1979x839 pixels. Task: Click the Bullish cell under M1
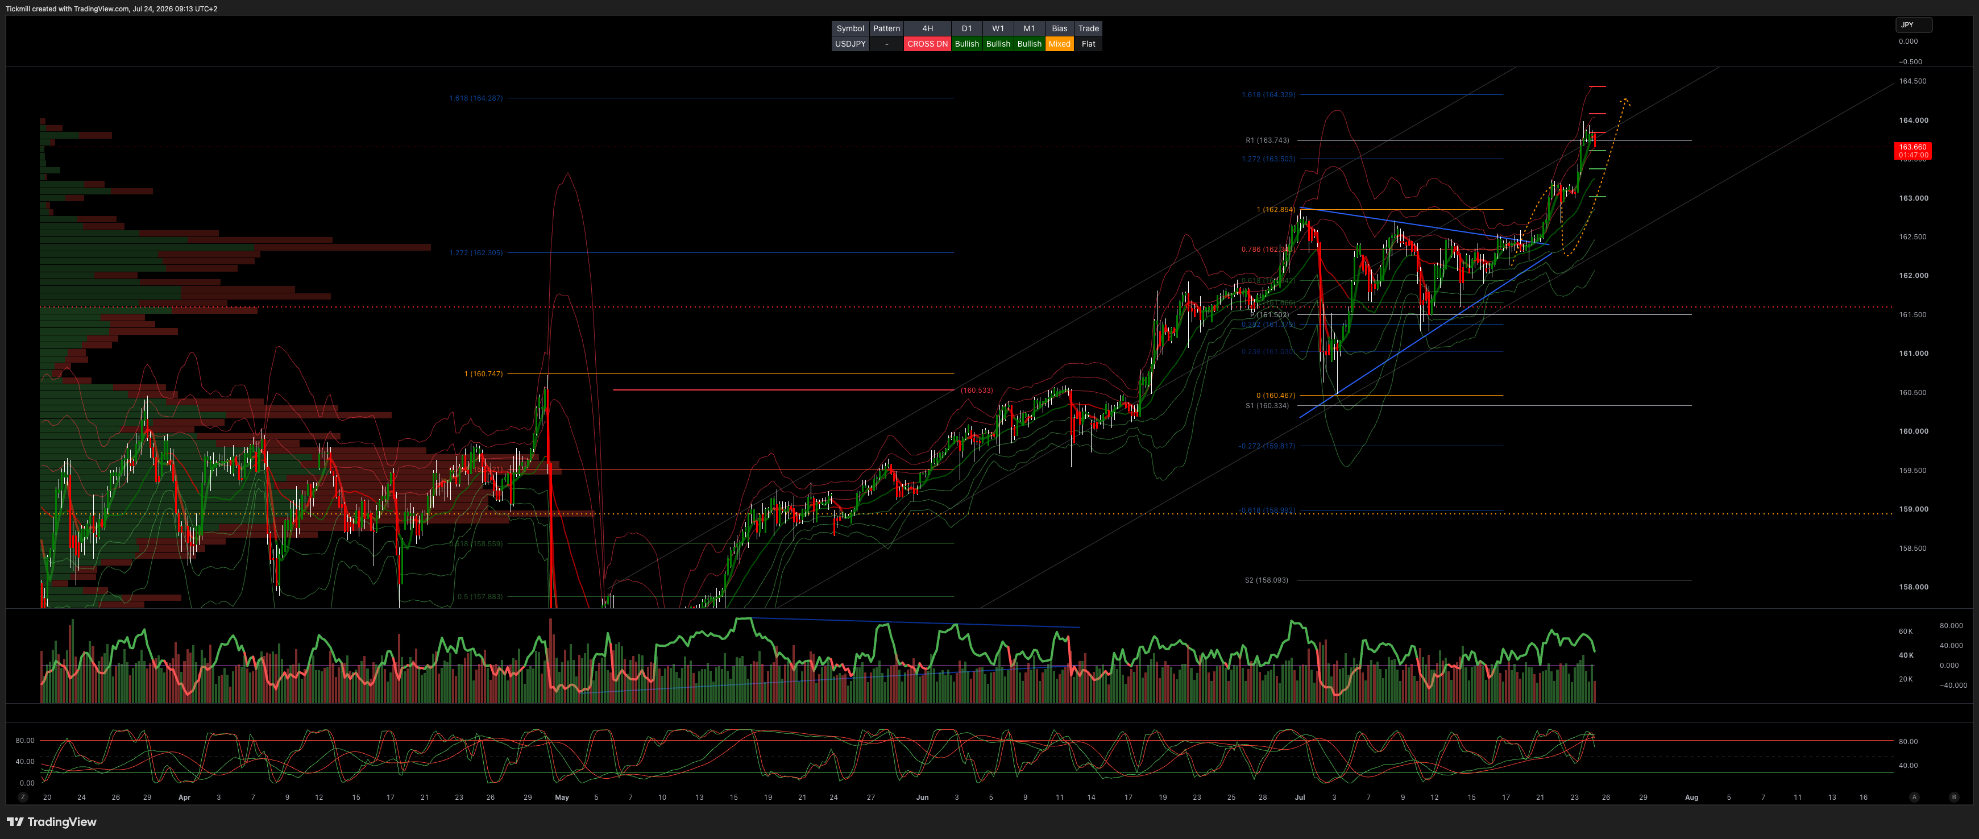click(1028, 44)
